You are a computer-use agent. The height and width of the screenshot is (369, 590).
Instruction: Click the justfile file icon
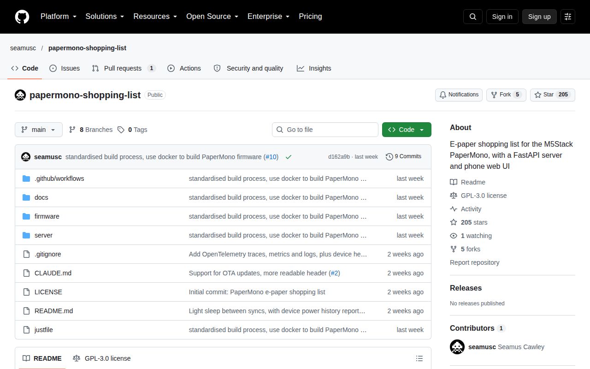pos(26,330)
